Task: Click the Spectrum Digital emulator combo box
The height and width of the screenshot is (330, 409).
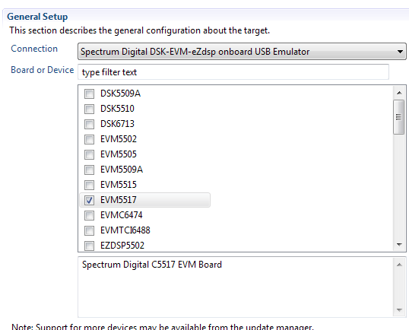Action: (242, 52)
